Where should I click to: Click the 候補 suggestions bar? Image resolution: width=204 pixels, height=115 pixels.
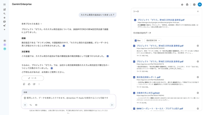click(66, 92)
